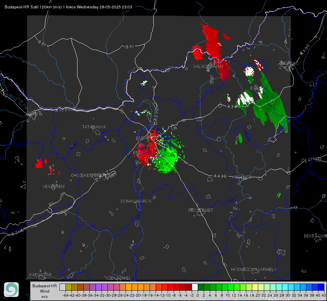Click the VESZPRÉM city label
Viewport: 327px width, 301px height.
pyautogui.click(x=53, y=187)
